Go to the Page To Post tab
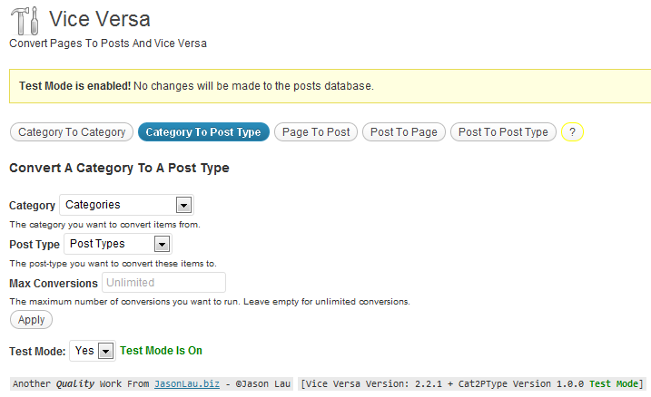 click(316, 132)
